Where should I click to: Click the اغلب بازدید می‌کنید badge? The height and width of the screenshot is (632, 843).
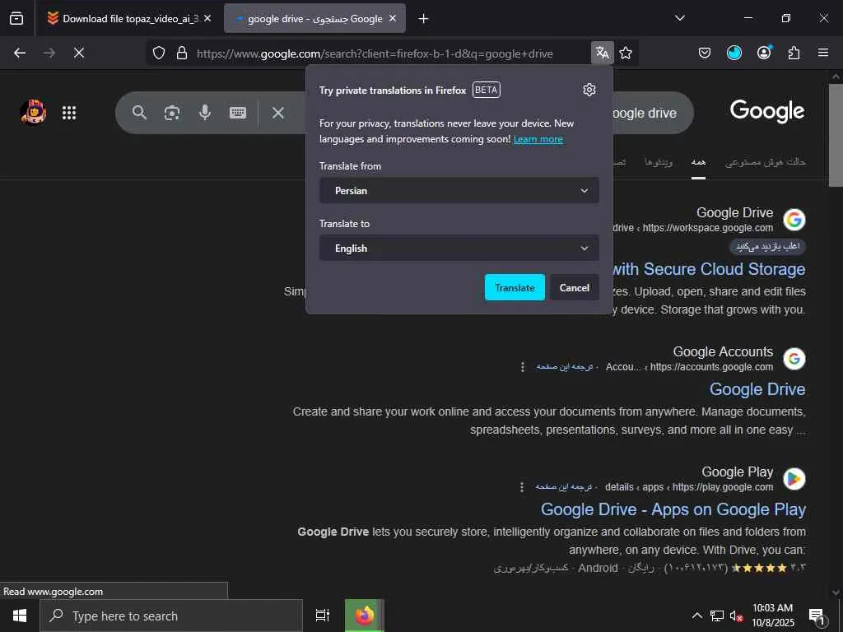pos(767,247)
